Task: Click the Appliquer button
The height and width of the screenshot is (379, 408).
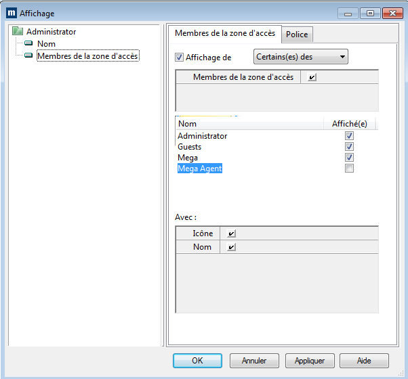Action: tap(310, 361)
